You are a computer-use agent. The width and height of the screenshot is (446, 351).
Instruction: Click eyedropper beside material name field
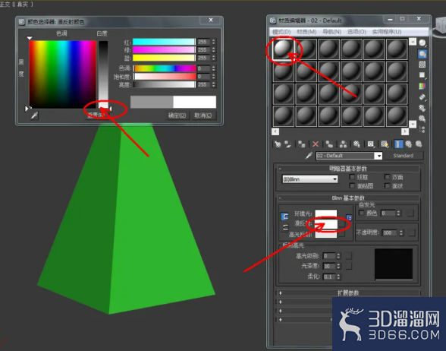[309, 156]
